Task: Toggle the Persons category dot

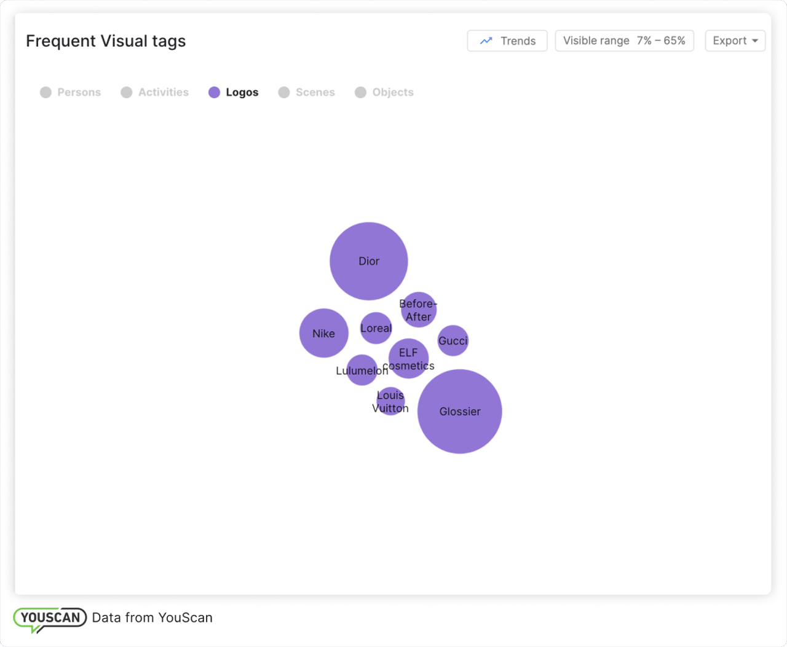Action: (x=45, y=92)
